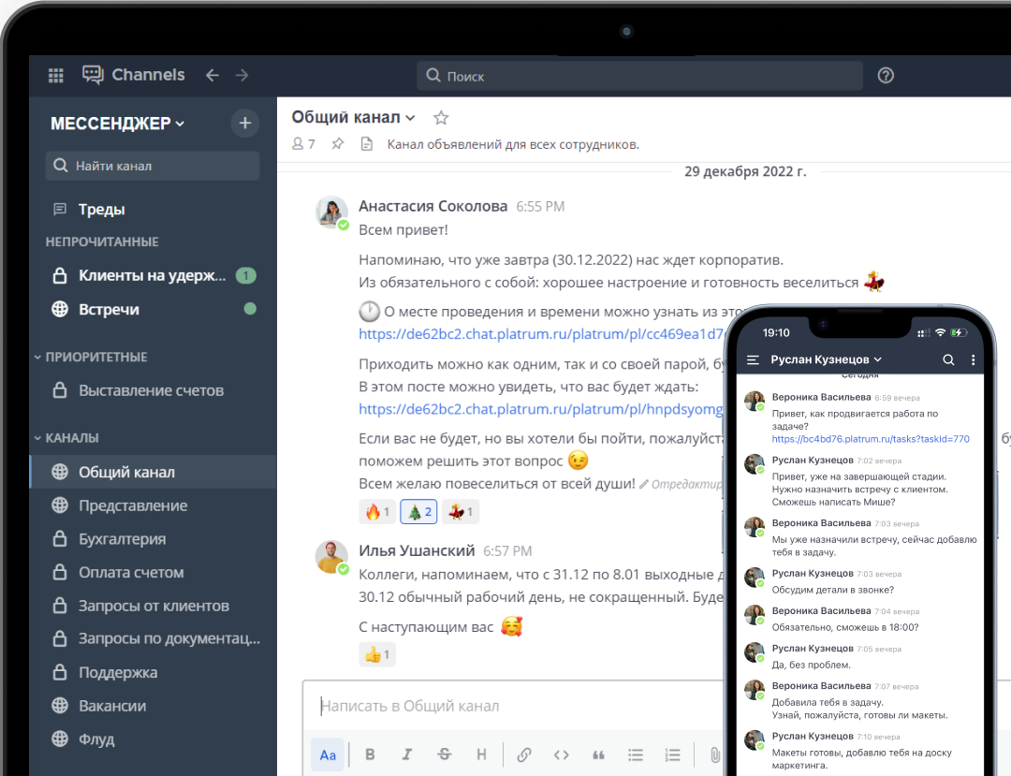1011x776 pixels.
Task: Click Канал объявлений channel description
Action: 513,144
